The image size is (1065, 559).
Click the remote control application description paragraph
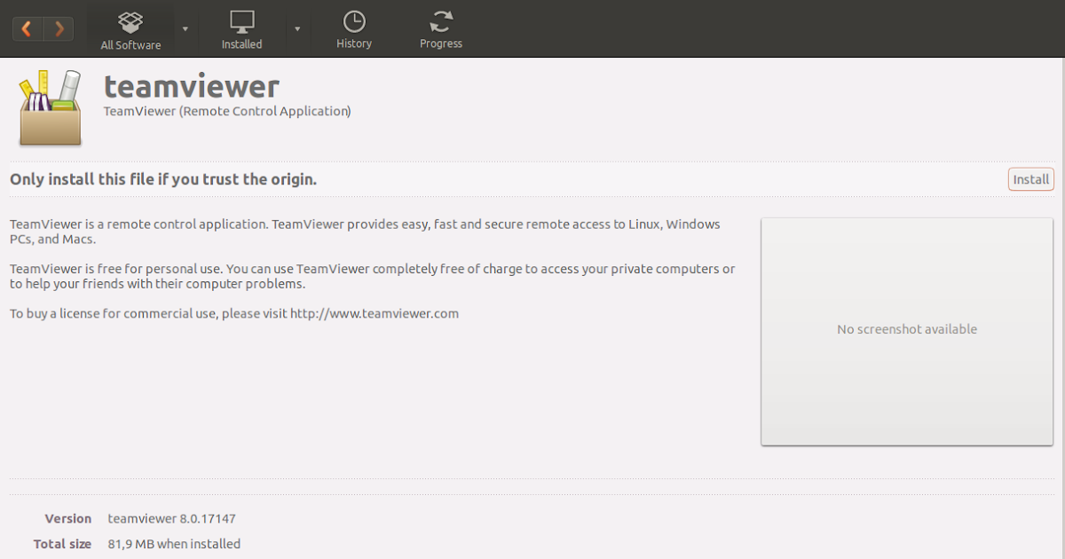pos(366,232)
